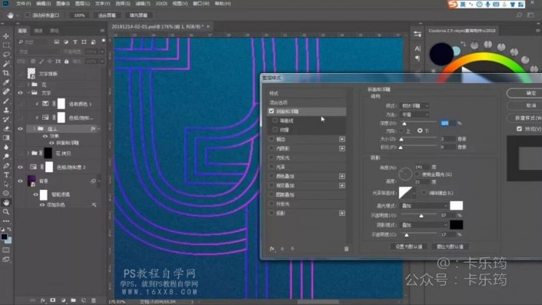Open the Highlight Mode (高光模式) dropdown
Viewport: 542px width, 305px height.
[x=424, y=206]
